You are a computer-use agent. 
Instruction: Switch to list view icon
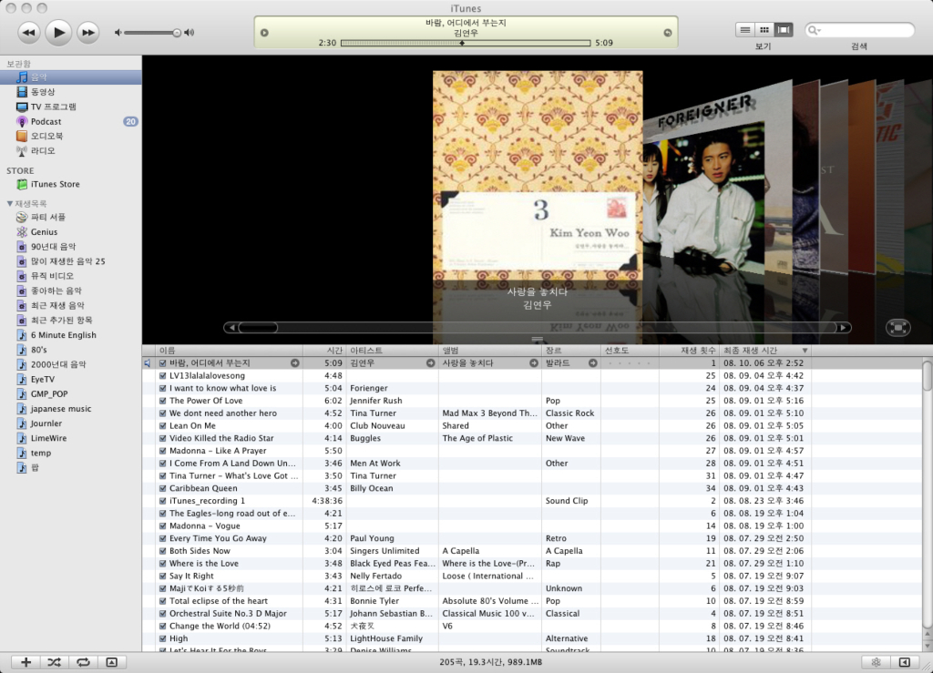(x=744, y=30)
